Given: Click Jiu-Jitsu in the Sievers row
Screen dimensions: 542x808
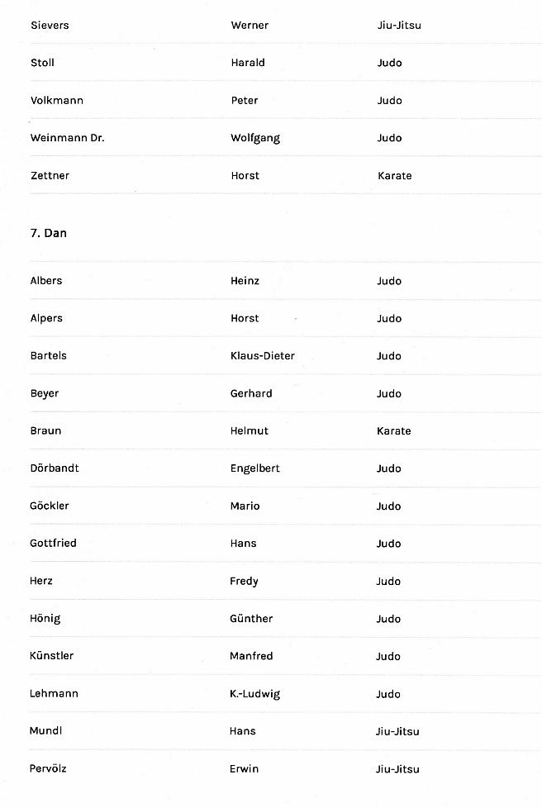Looking at the screenshot, I should coord(399,26).
